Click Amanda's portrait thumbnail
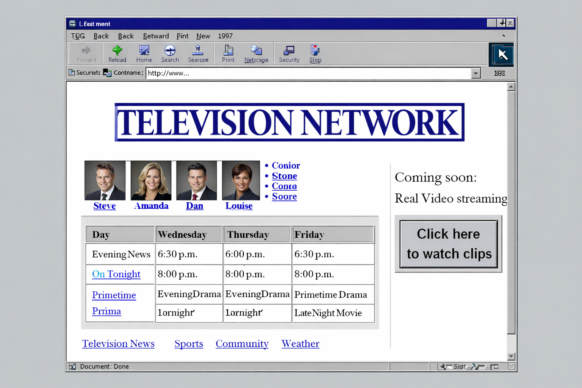This screenshot has height=388, width=582. pyautogui.click(x=151, y=180)
